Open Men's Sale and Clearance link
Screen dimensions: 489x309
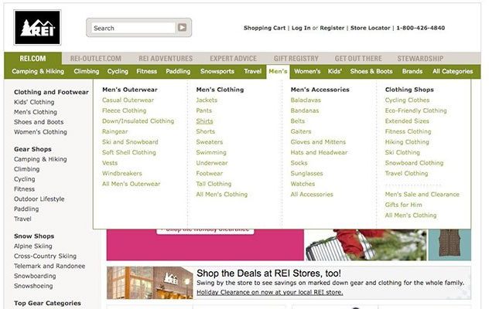click(422, 195)
